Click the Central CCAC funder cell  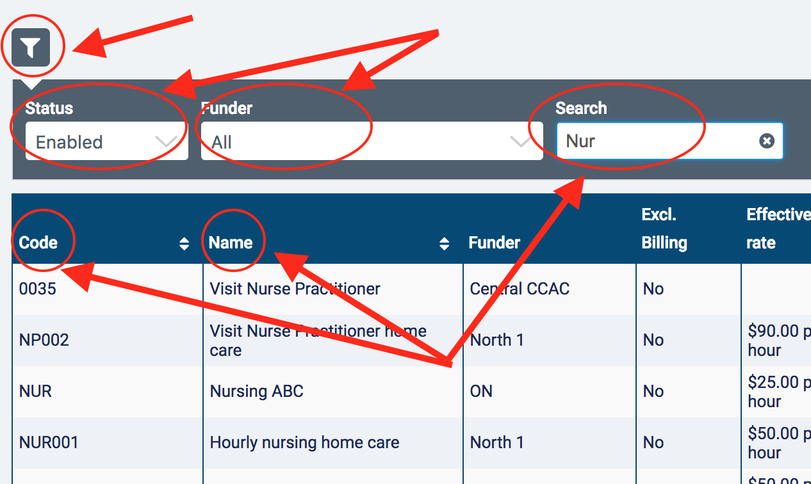(x=520, y=289)
